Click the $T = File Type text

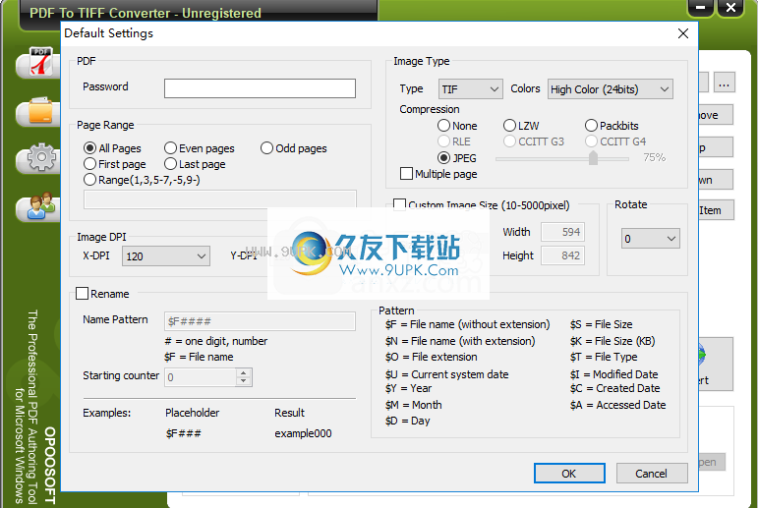(604, 357)
